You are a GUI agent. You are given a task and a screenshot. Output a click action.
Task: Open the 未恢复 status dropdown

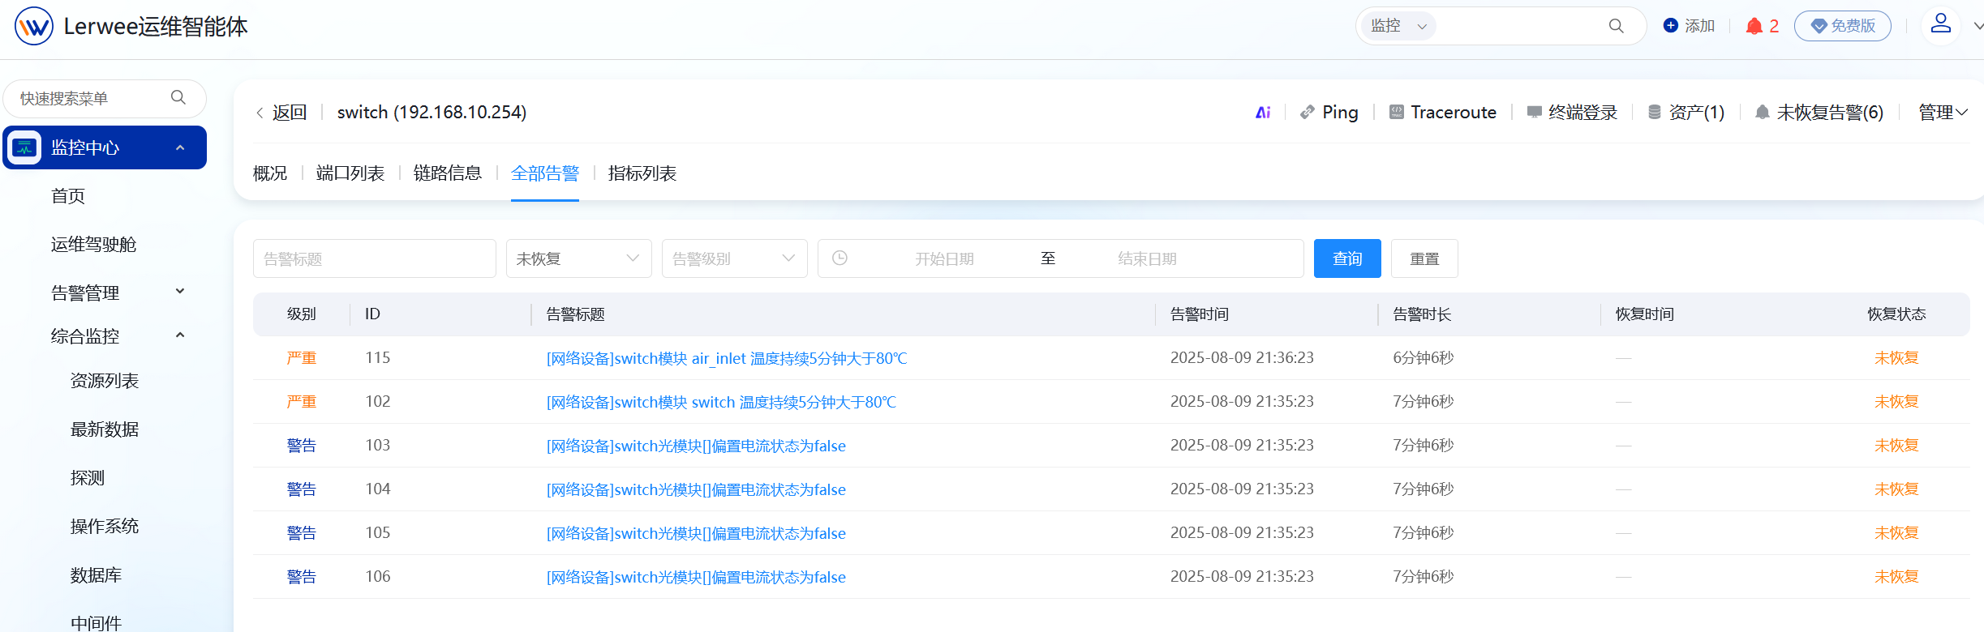pos(578,258)
